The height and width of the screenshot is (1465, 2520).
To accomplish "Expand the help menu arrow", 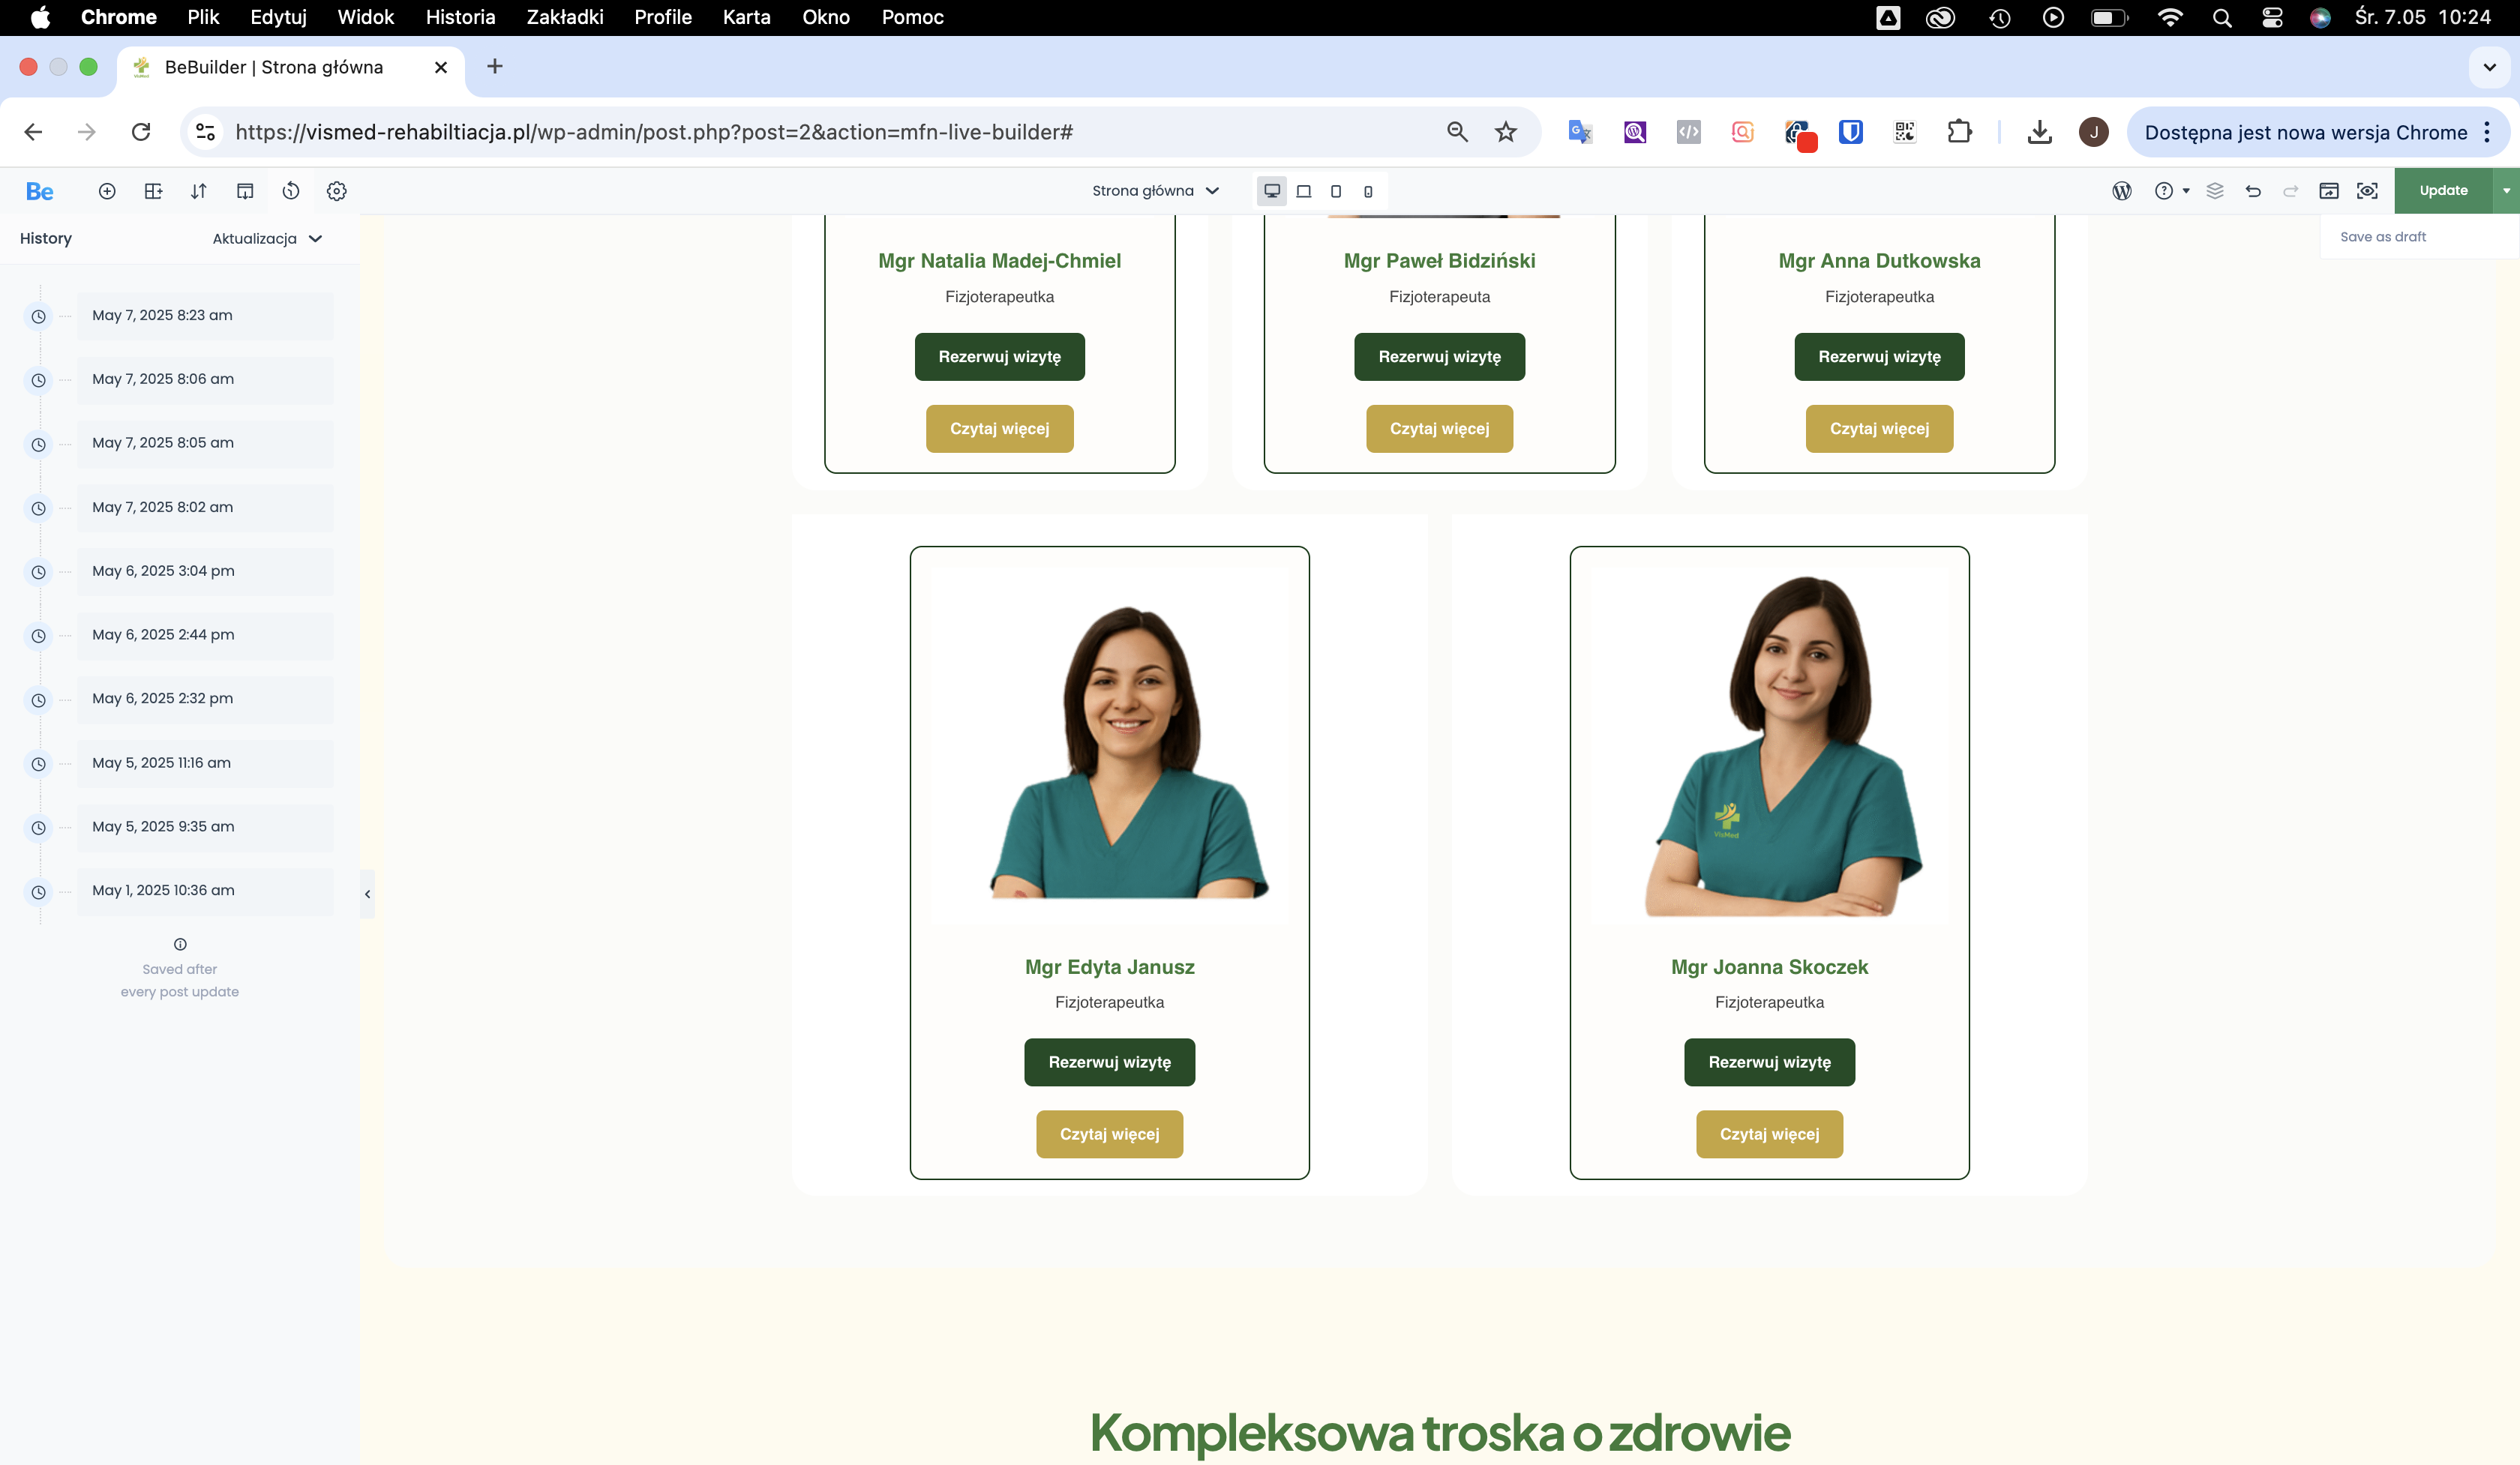I will (2186, 191).
